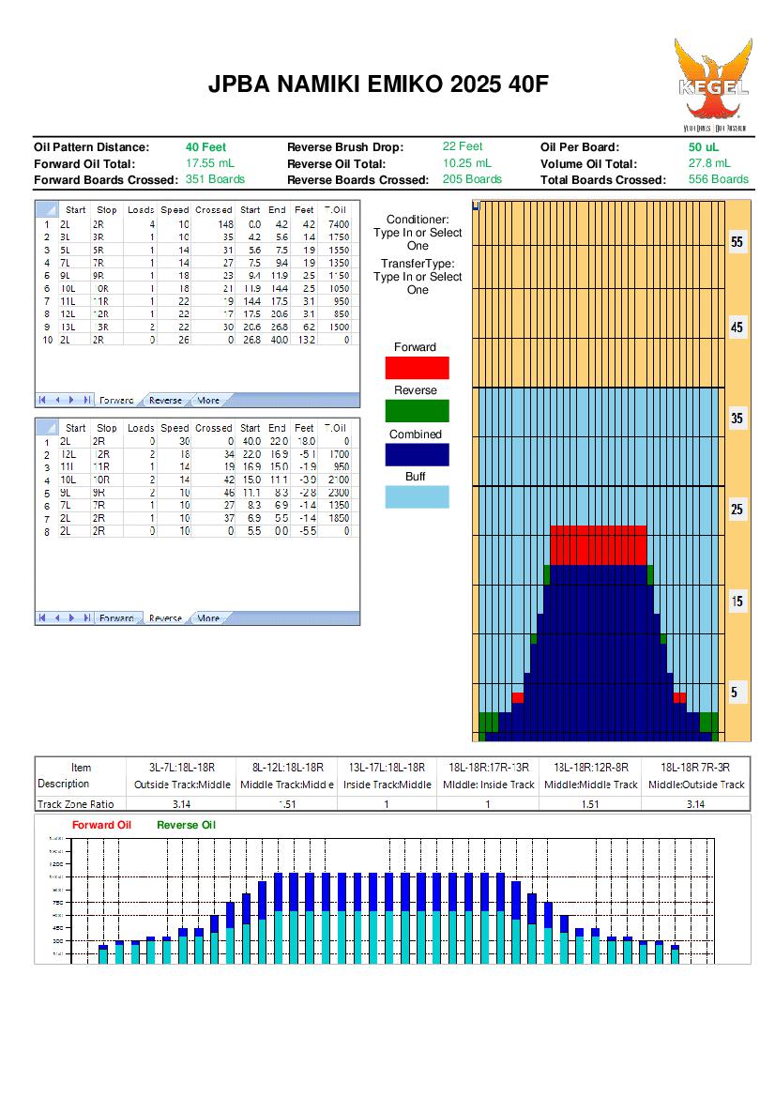Screen dimensions: 775x1097
Task: Jump to first sheet in forward loads table
Action: pyautogui.click(x=42, y=400)
